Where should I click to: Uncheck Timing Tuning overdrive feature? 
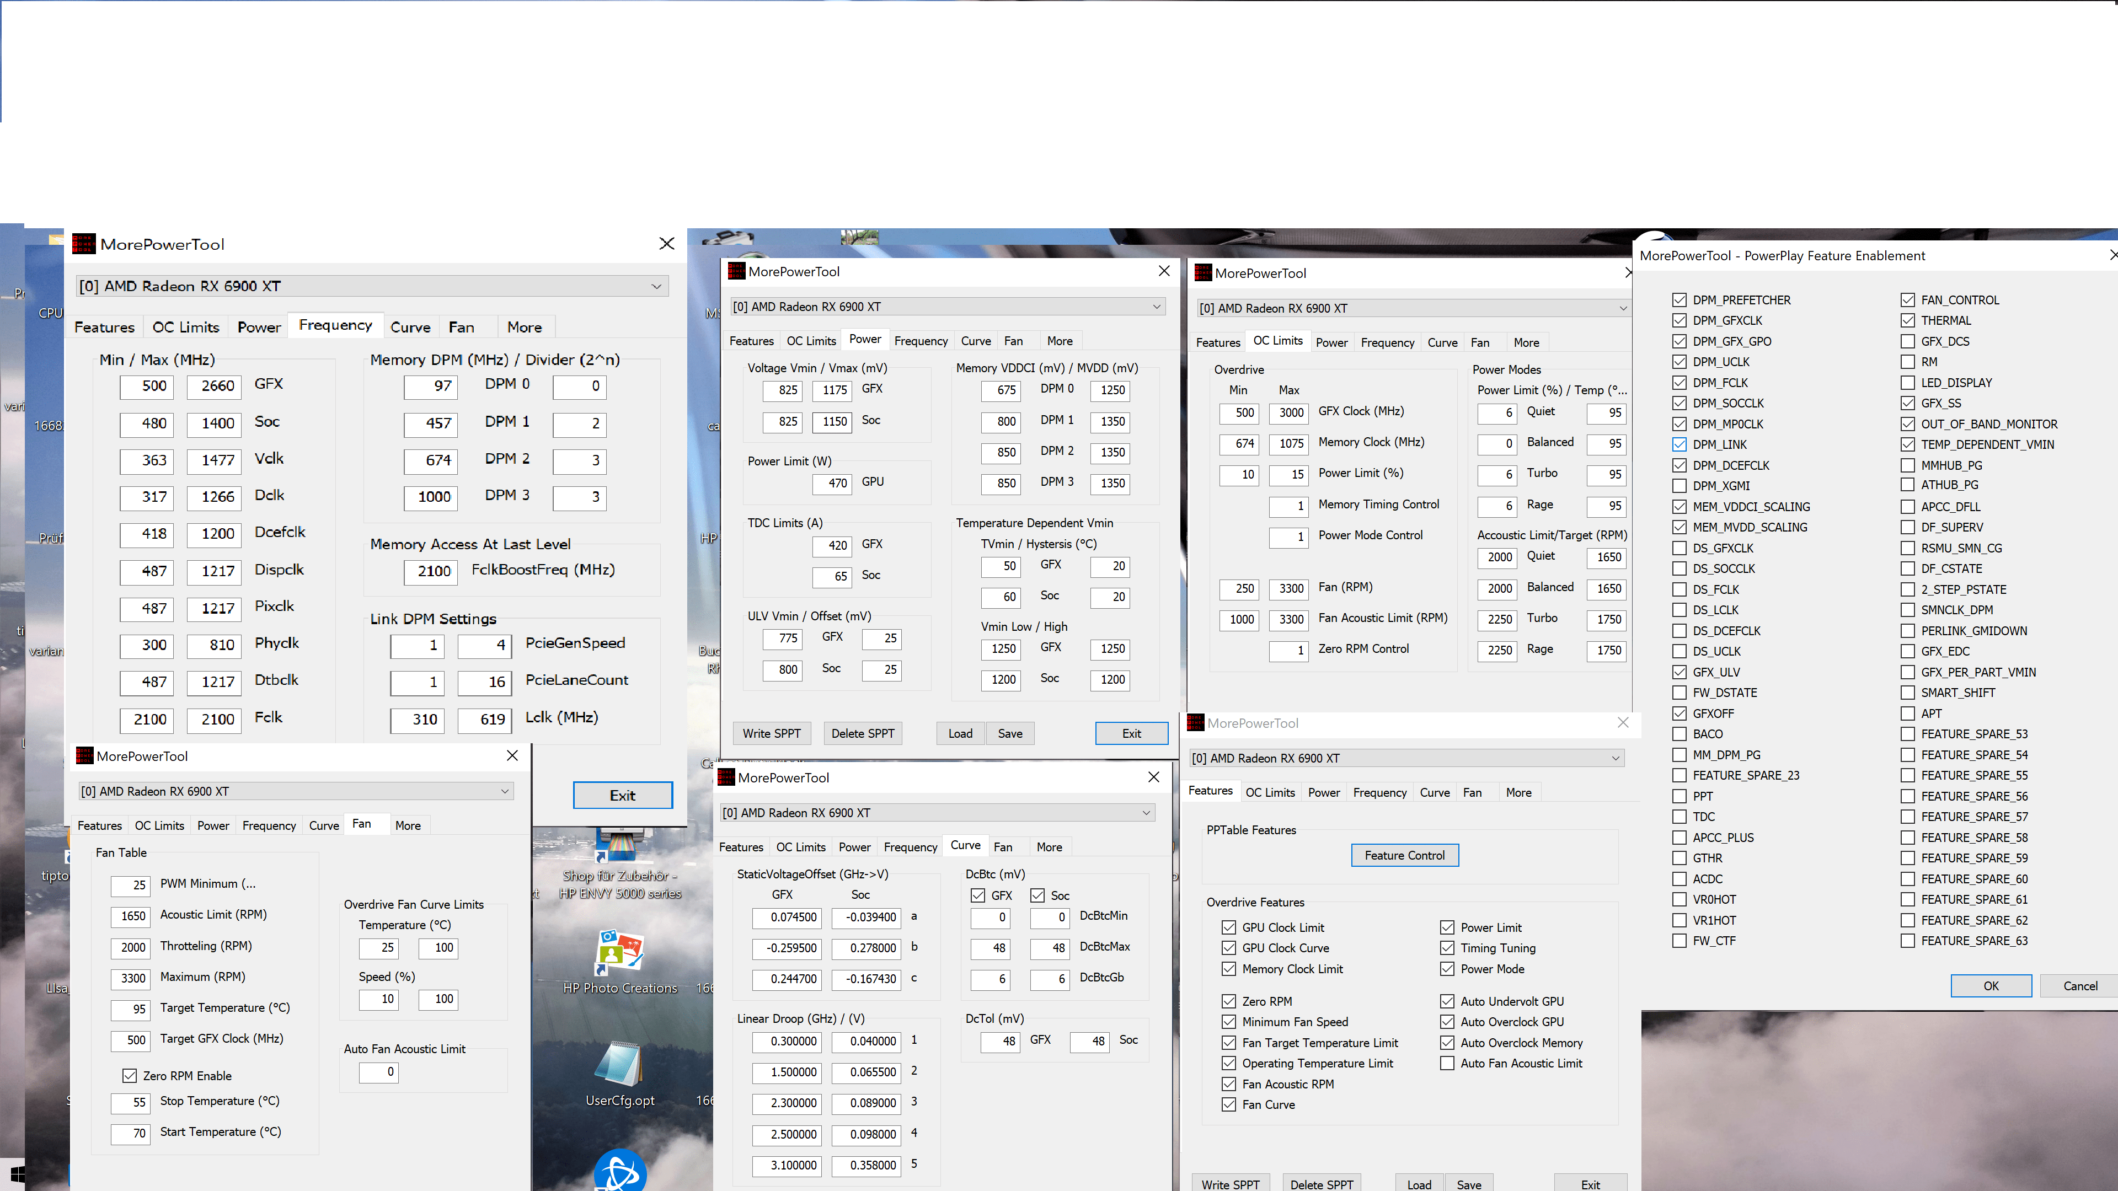pos(1448,948)
